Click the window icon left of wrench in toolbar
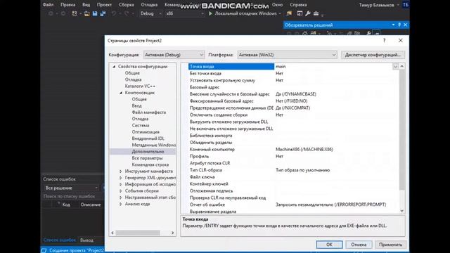This screenshot has height=253, width=450. point(300,13)
